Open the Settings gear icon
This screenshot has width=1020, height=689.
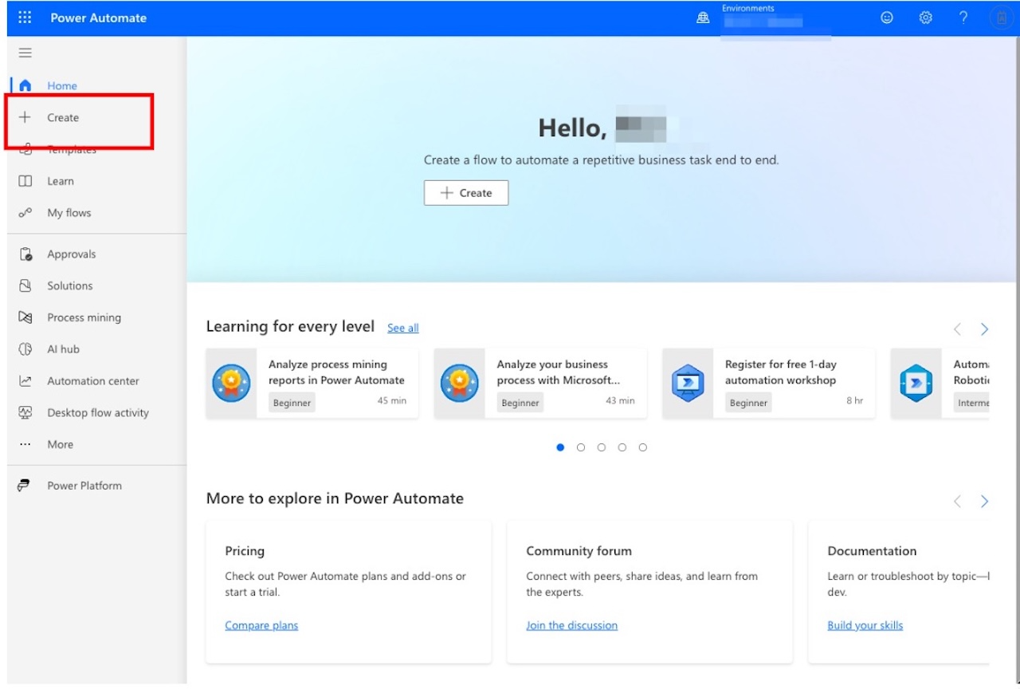pyautogui.click(x=925, y=18)
